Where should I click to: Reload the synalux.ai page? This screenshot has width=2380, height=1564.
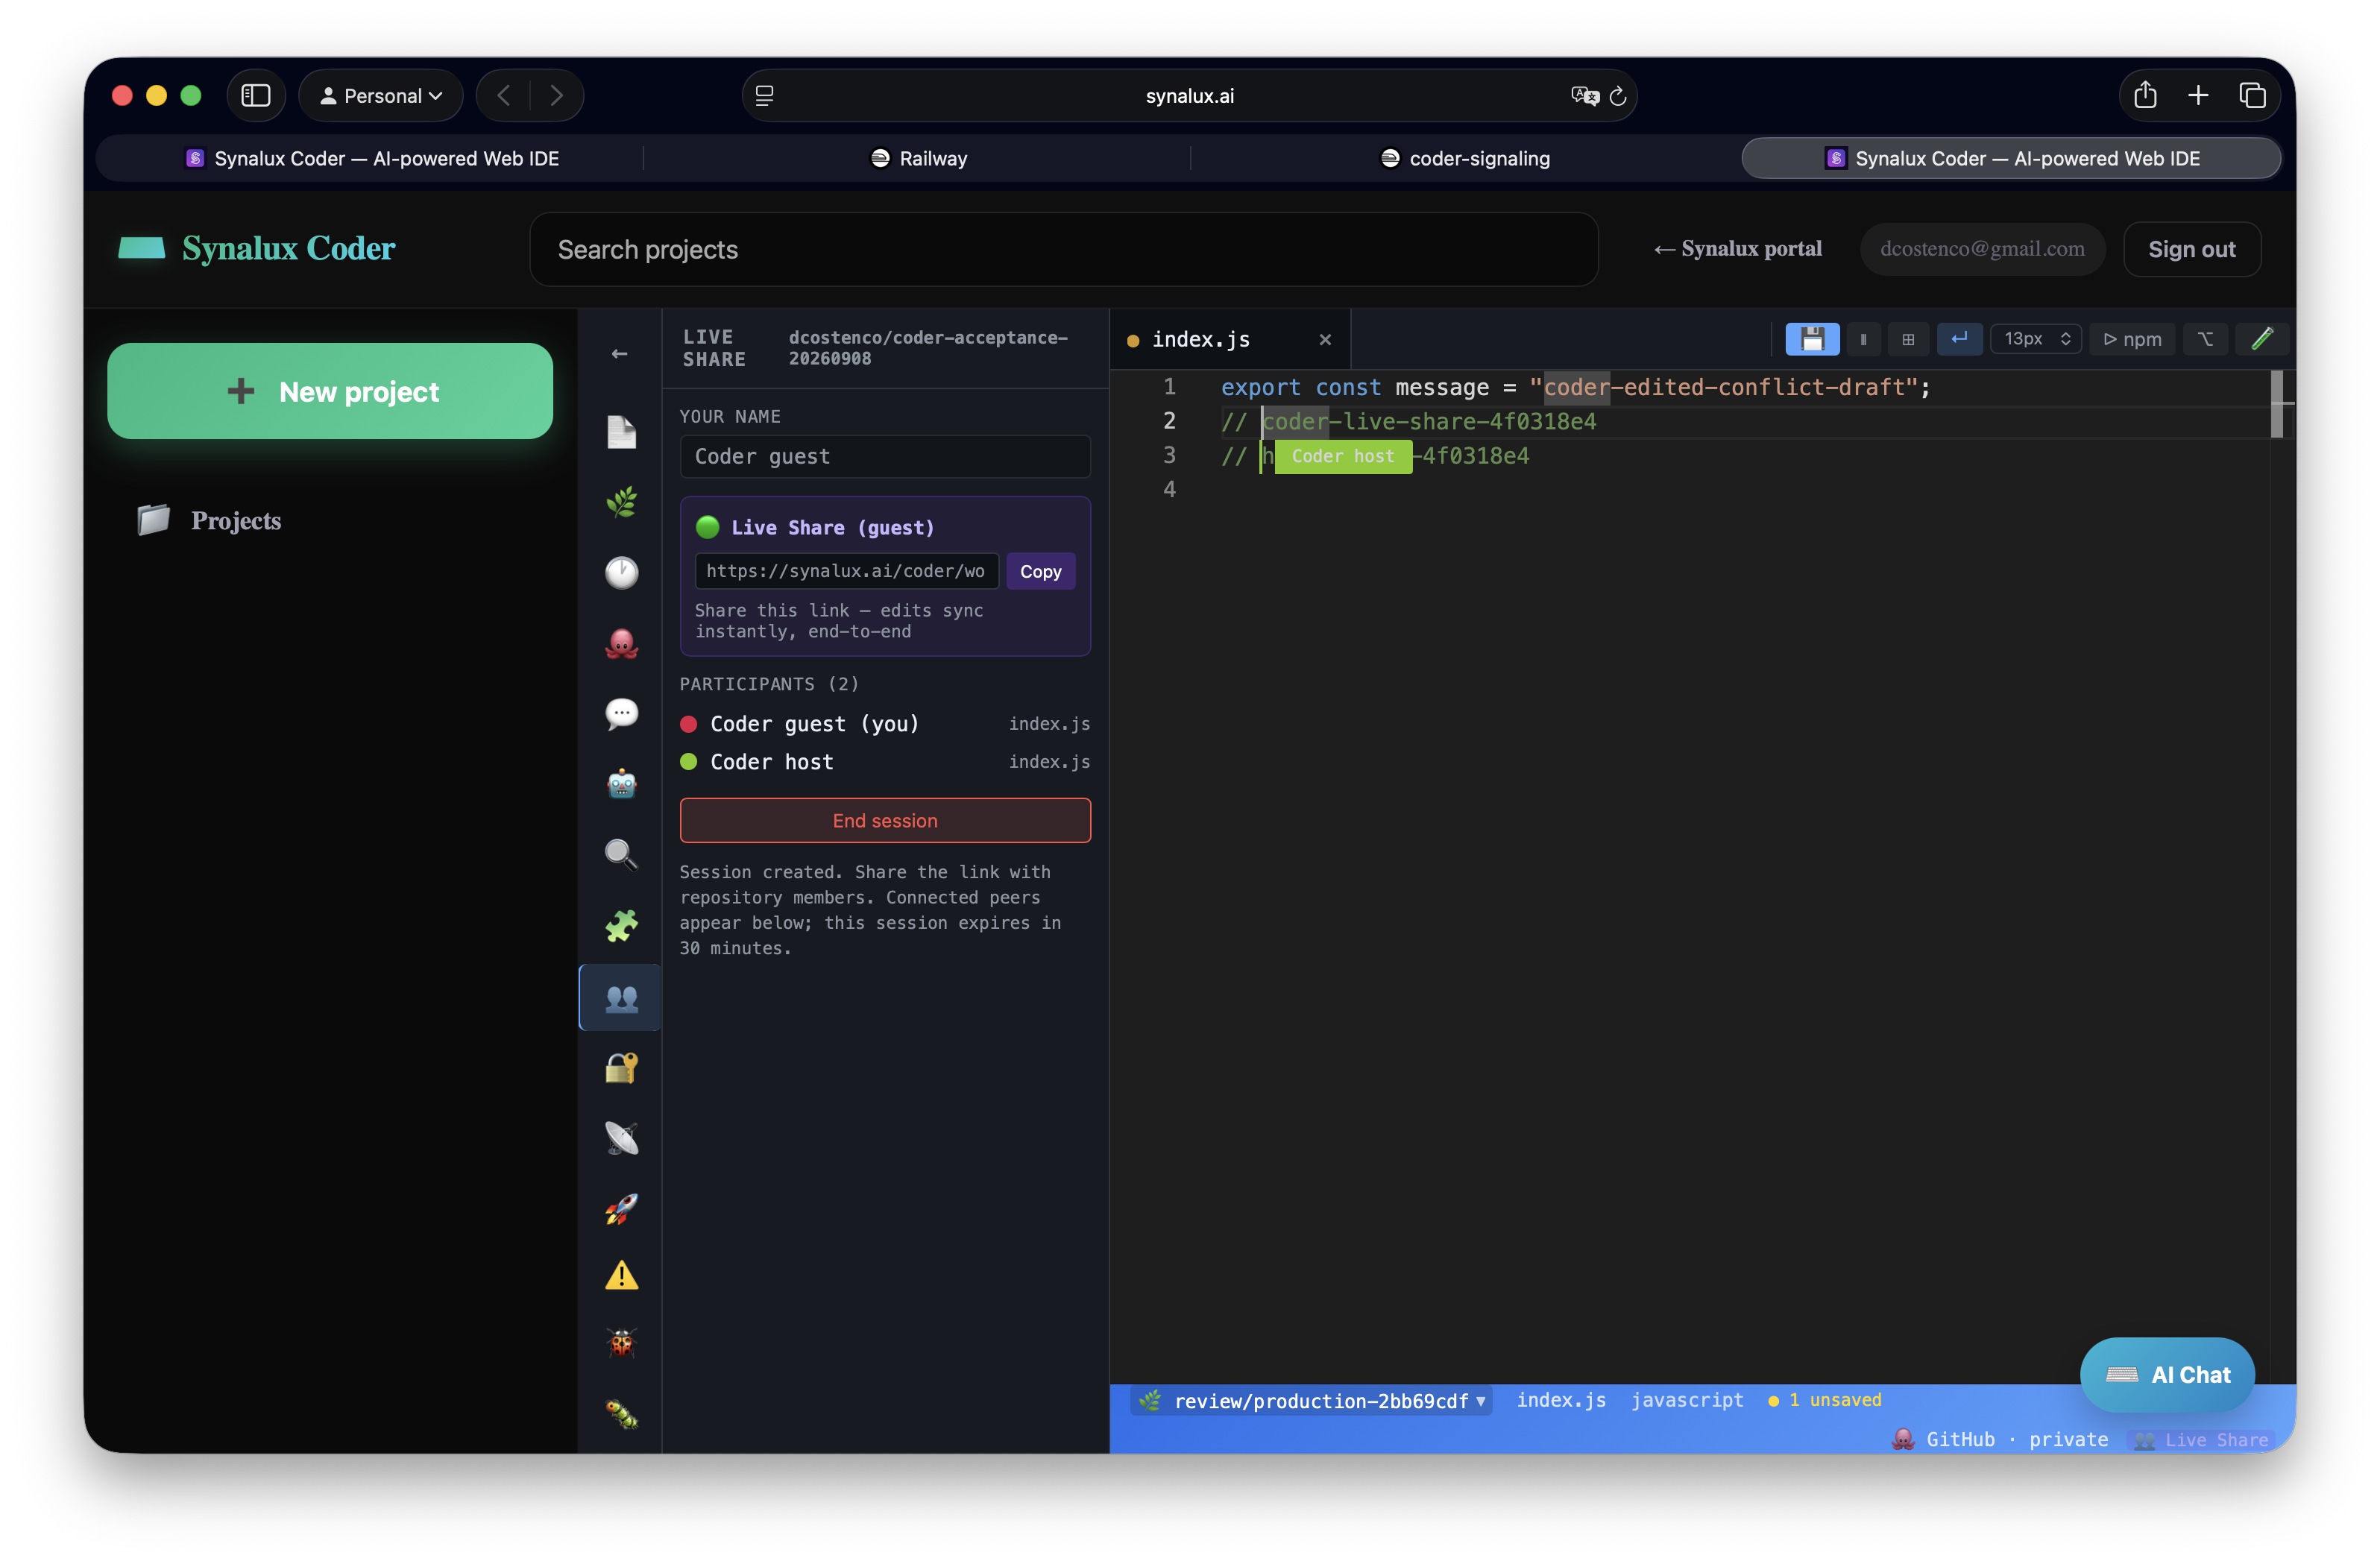(x=1617, y=97)
